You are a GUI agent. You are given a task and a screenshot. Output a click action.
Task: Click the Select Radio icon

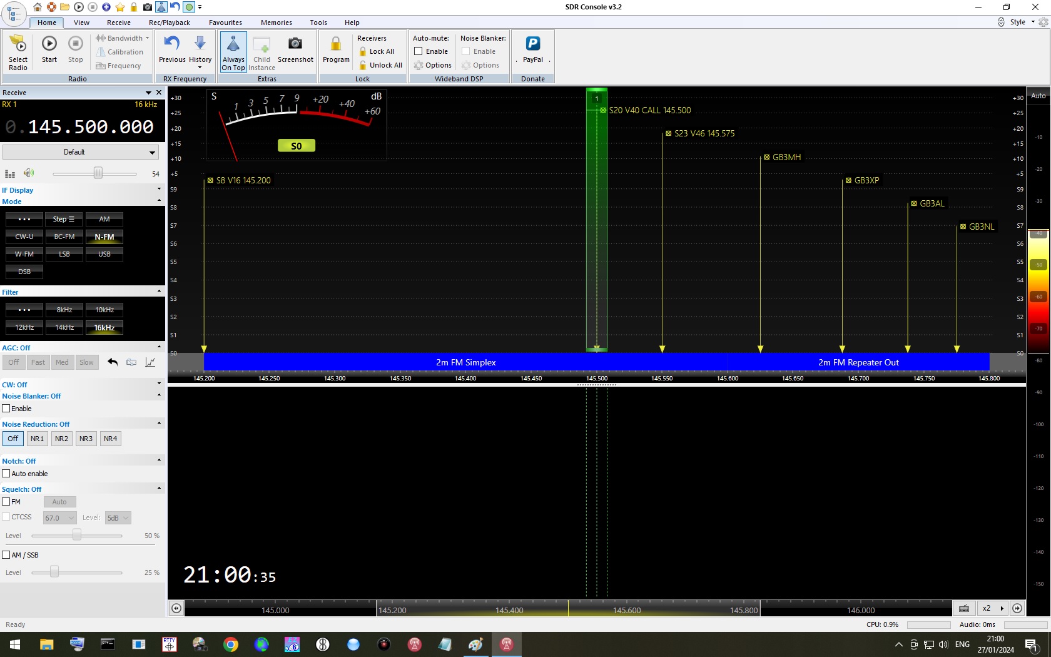pos(18,45)
